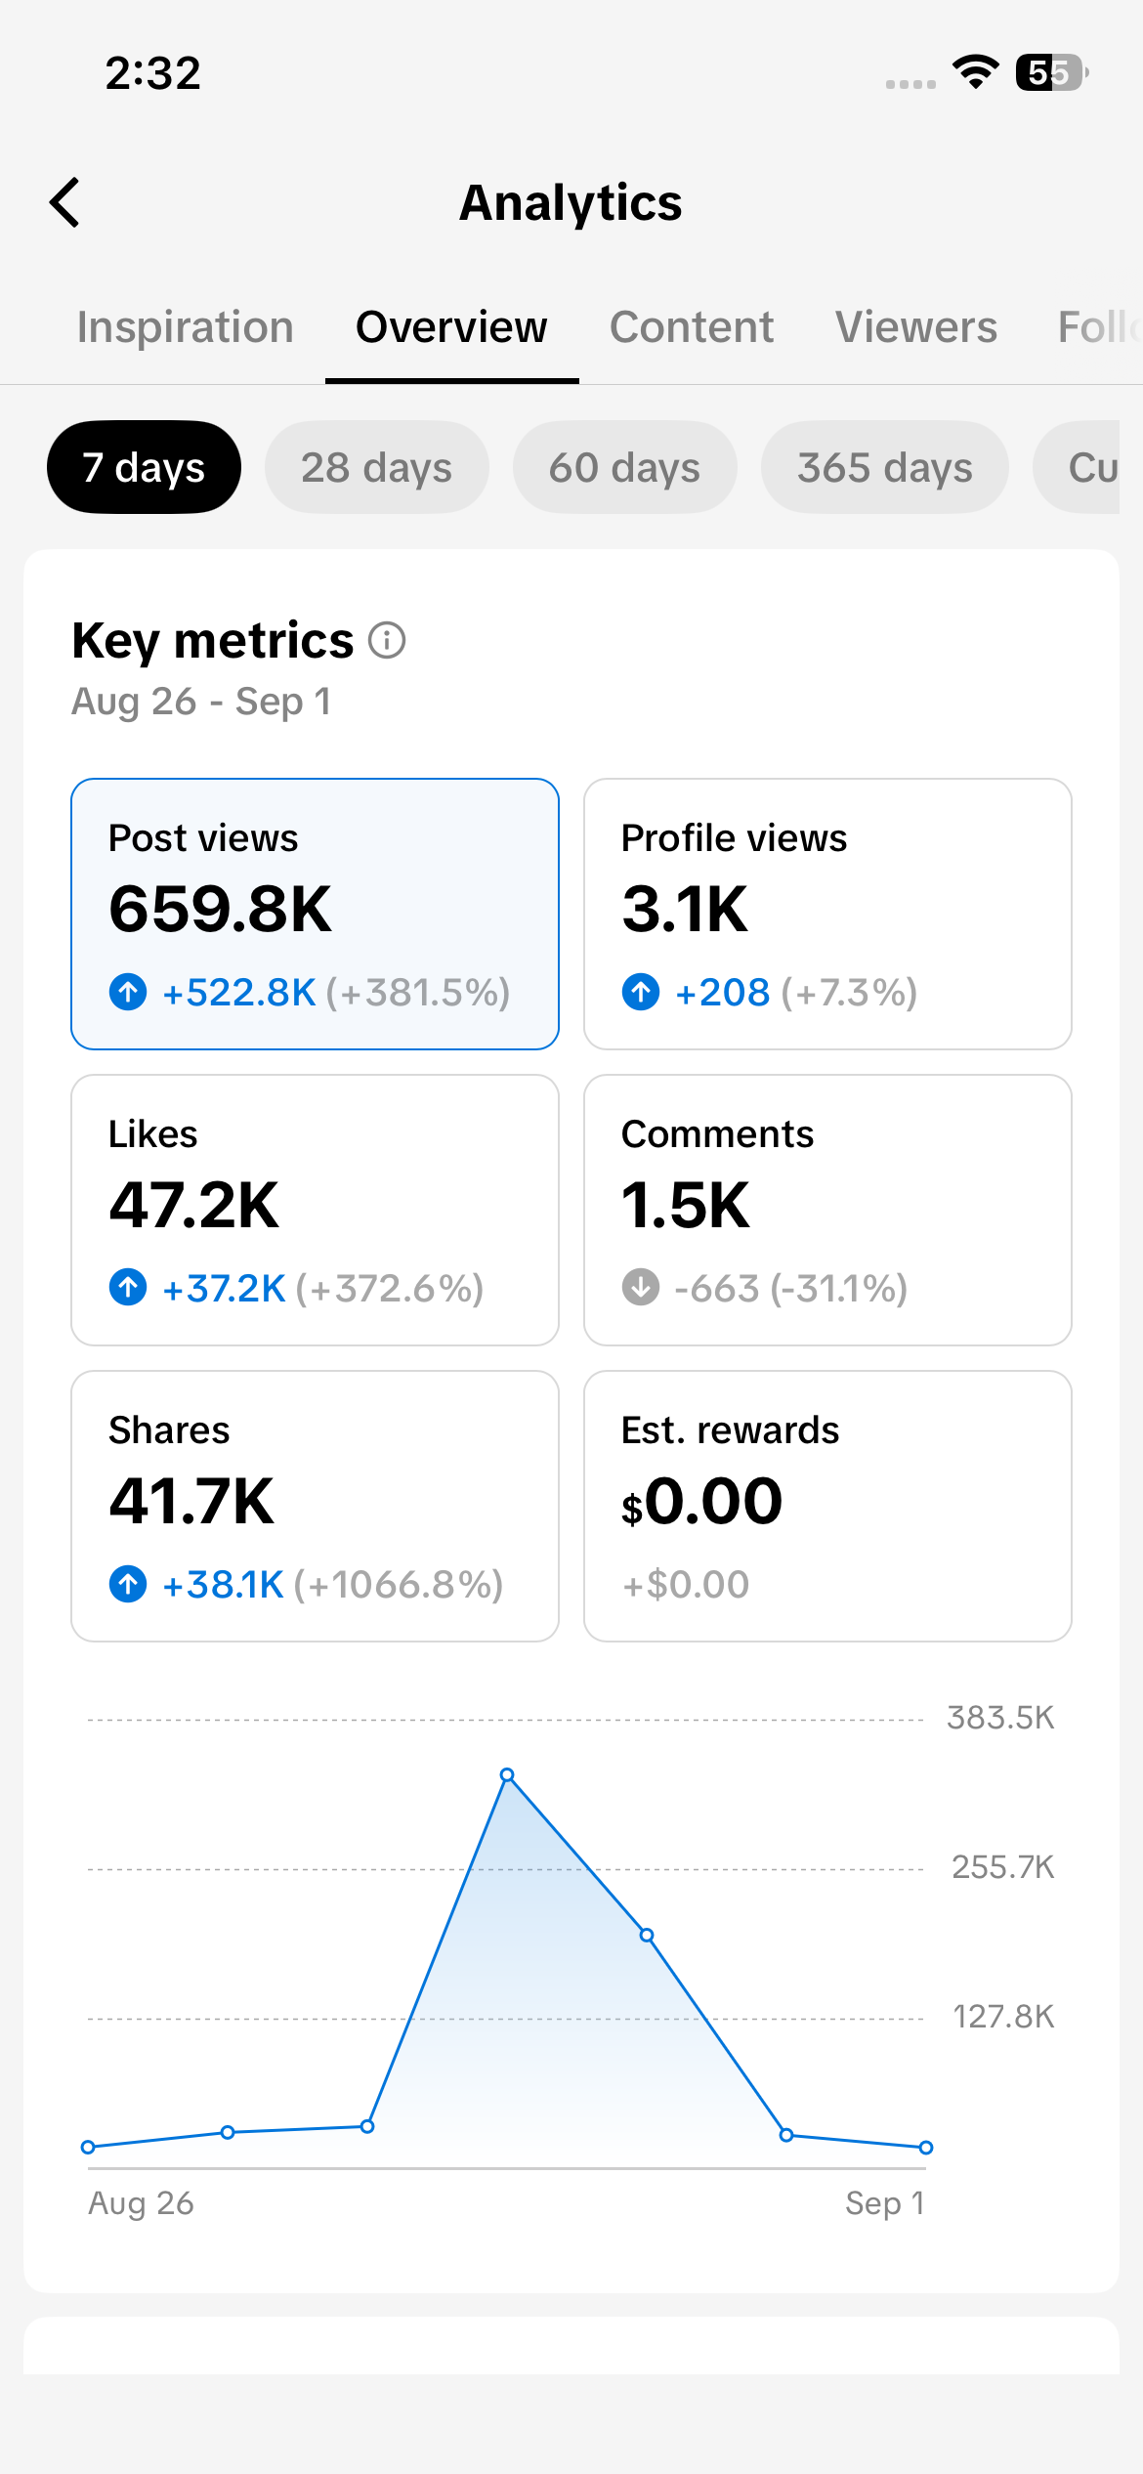
Task: Tap Comments down-arrow trend icon
Action: (x=641, y=1287)
